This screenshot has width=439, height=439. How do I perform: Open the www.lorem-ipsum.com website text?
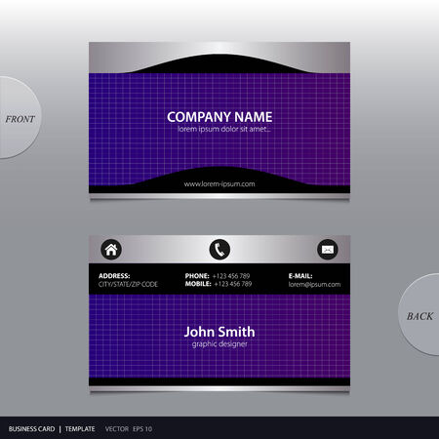[x=219, y=184]
